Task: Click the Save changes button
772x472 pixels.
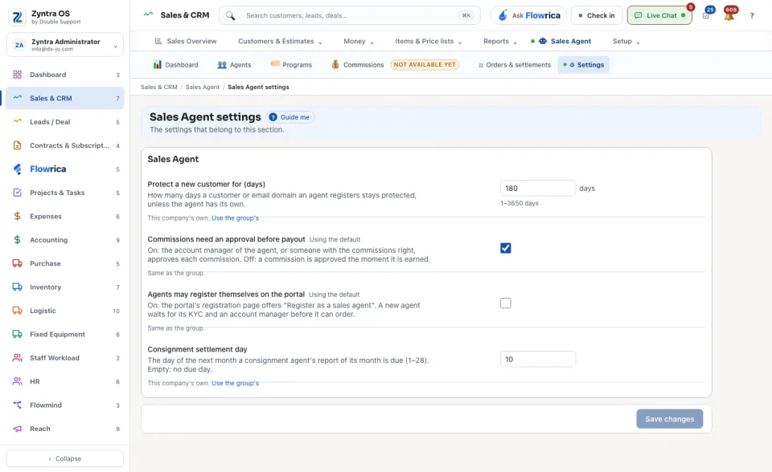Action: tap(670, 419)
